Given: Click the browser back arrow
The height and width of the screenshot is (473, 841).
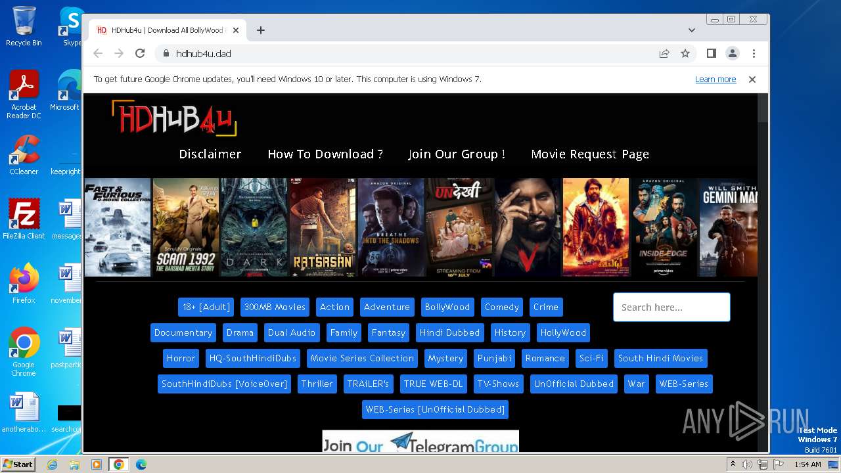Looking at the screenshot, I should coord(98,53).
